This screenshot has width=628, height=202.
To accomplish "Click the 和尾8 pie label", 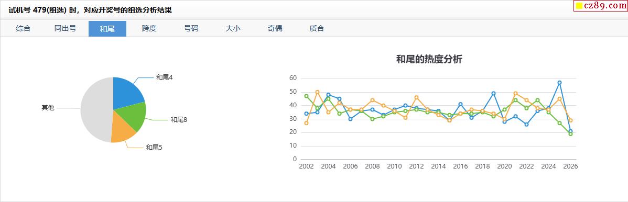I will point(179,120).
